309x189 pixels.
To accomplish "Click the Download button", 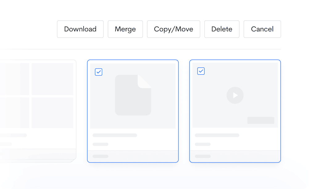I will 80,29.
